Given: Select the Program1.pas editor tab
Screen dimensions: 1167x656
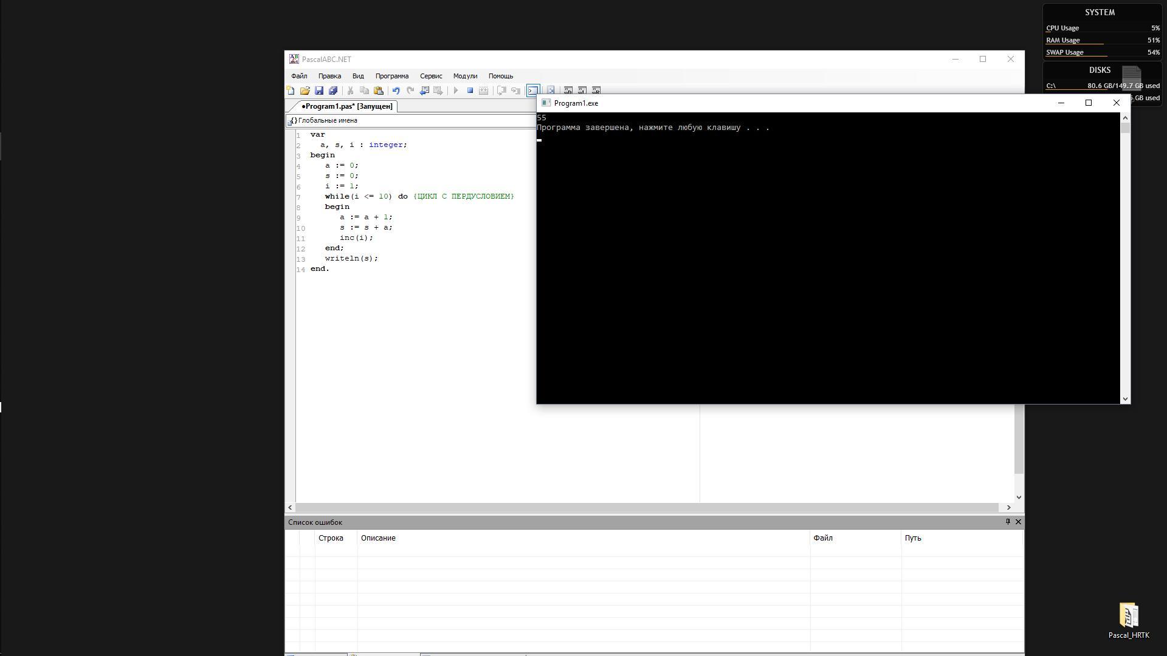Looking at the screenshot, I should tap(347, 106).
